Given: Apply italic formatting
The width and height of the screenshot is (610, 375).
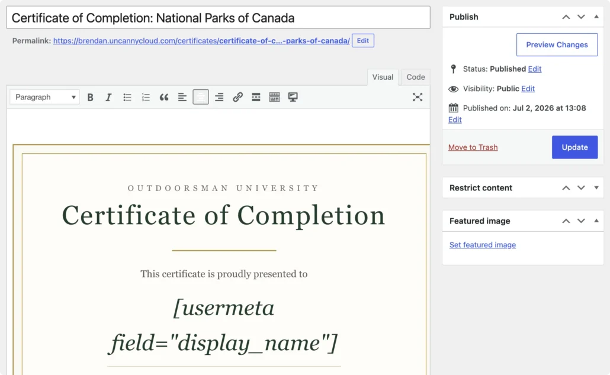Looking at the screenshot, I should (x=108, y=97).
